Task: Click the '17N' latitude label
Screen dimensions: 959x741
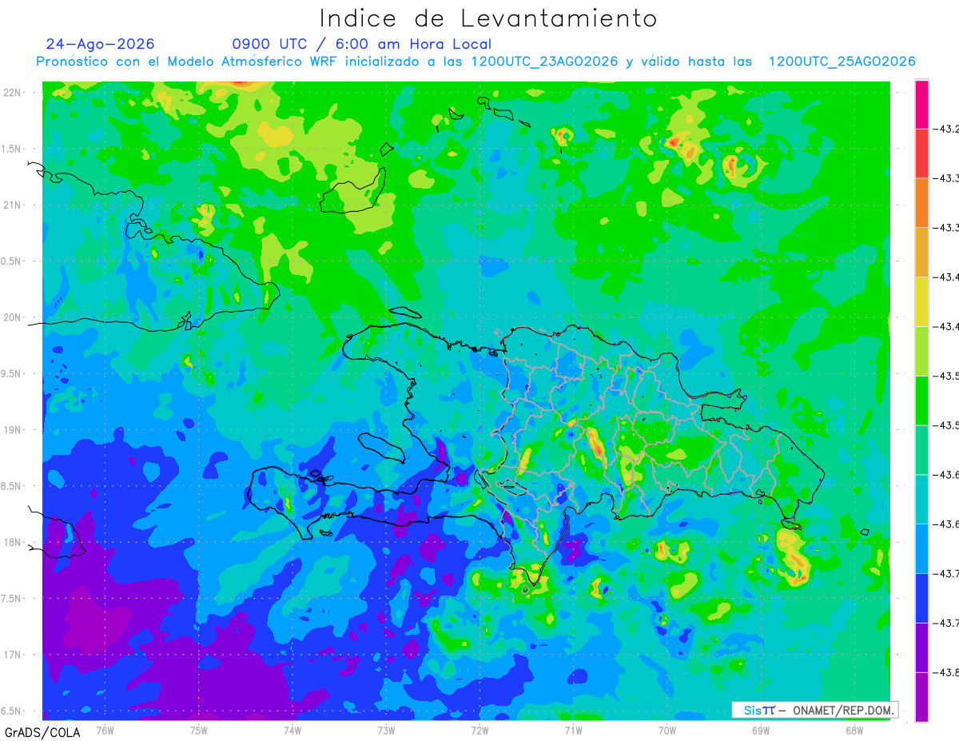Action: (14, 655)
